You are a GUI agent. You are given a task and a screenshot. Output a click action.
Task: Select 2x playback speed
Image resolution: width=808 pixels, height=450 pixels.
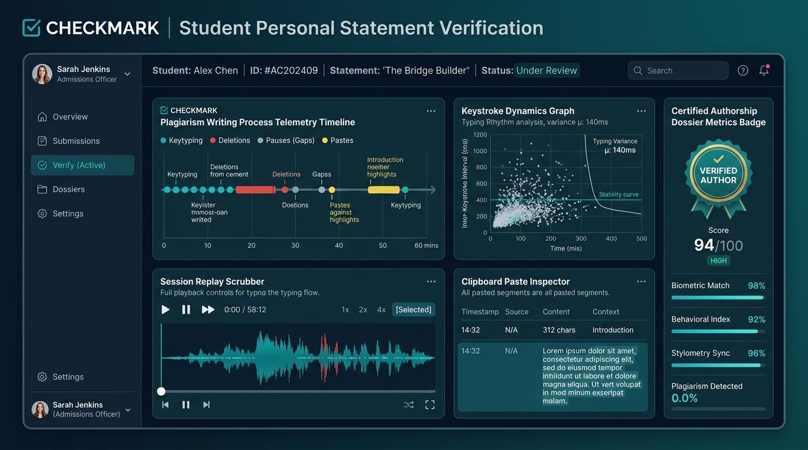pyautogui.click(x=363, y=309)
